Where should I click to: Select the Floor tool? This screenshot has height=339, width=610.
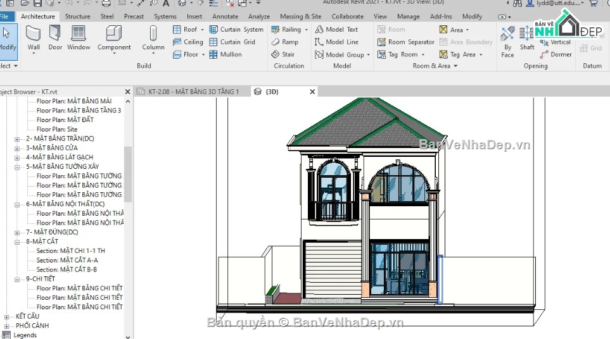point(186,55)
